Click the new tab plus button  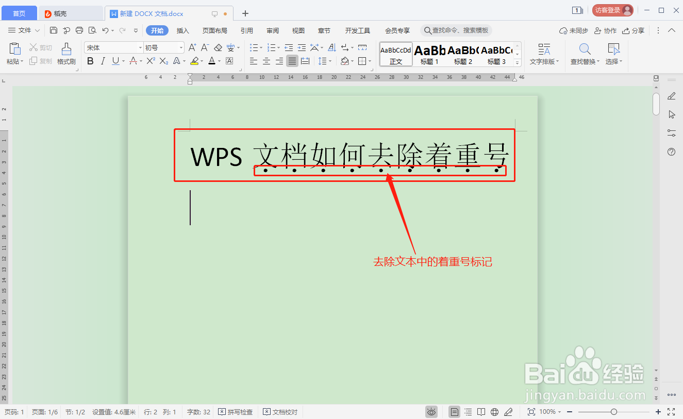245,13
